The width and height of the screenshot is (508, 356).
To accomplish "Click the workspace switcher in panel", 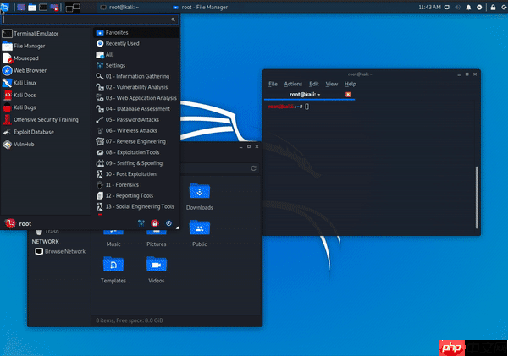I will (73, 7).
